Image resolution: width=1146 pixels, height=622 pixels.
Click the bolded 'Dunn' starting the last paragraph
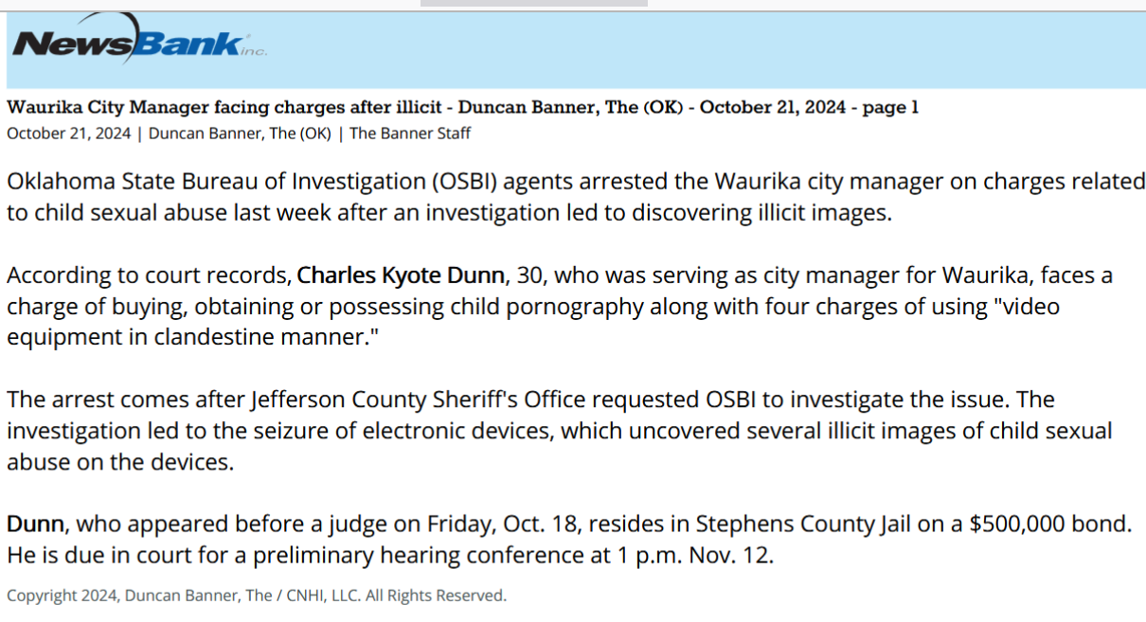[x=35, y=524]
